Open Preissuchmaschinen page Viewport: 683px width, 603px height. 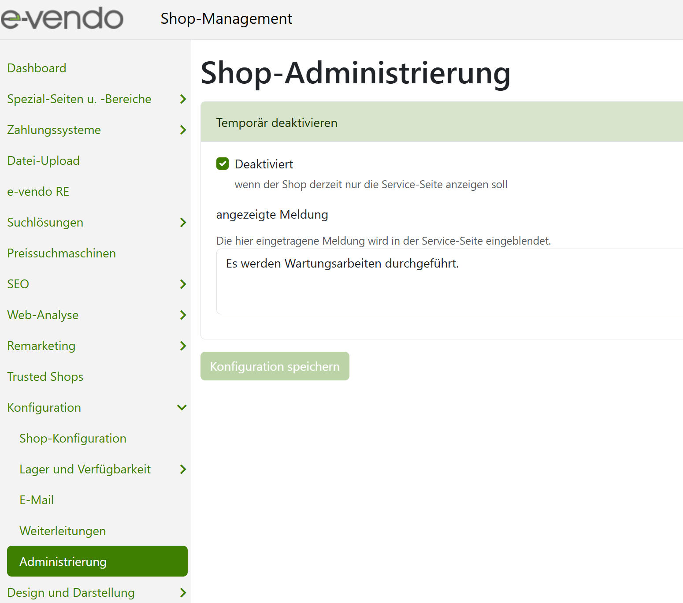[x=61, y=253]
